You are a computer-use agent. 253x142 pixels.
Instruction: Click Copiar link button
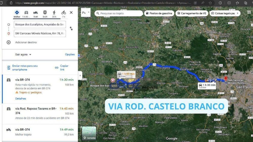click(62, 68)
